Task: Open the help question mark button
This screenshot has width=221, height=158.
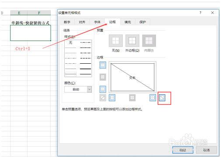Action: (x=200, y=13)
